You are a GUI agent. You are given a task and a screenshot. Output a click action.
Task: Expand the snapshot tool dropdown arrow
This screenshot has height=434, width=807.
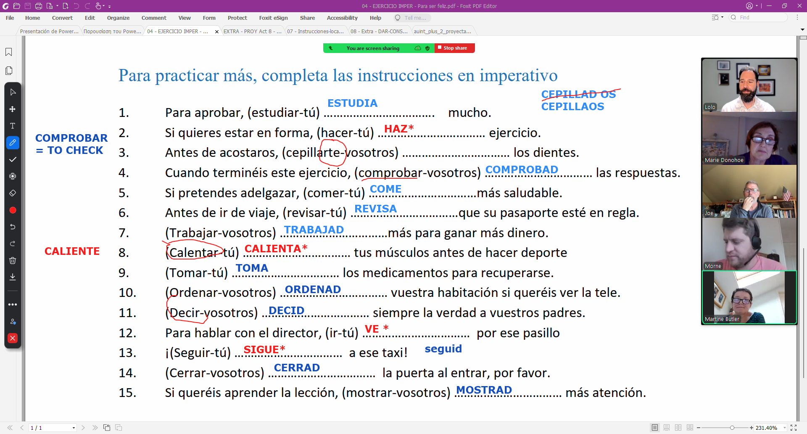coord(57,6)
